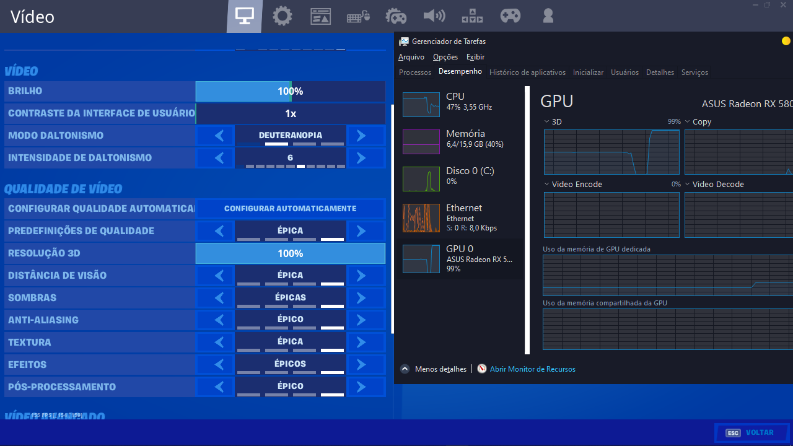Lower Distância de Visão setting

point(215,276)
